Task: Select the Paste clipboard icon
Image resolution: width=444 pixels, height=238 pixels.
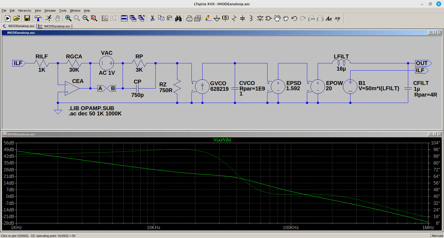Action: [x=170, y=18]
